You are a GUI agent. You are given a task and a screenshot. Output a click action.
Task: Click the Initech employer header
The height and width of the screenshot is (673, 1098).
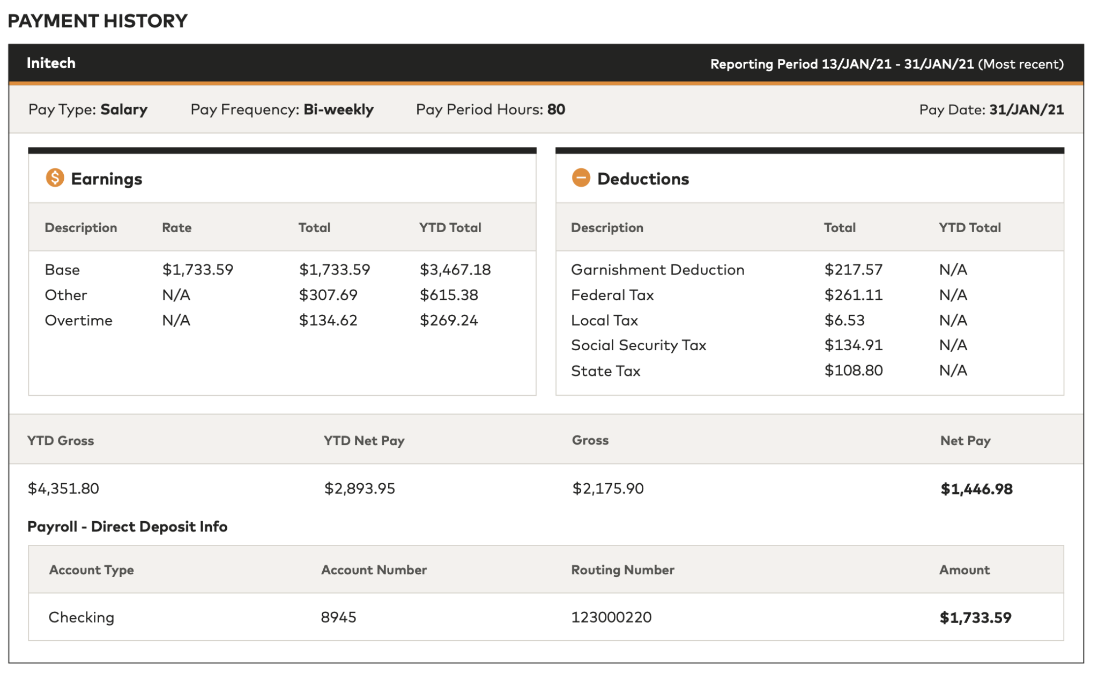click(x=51, y=63)
